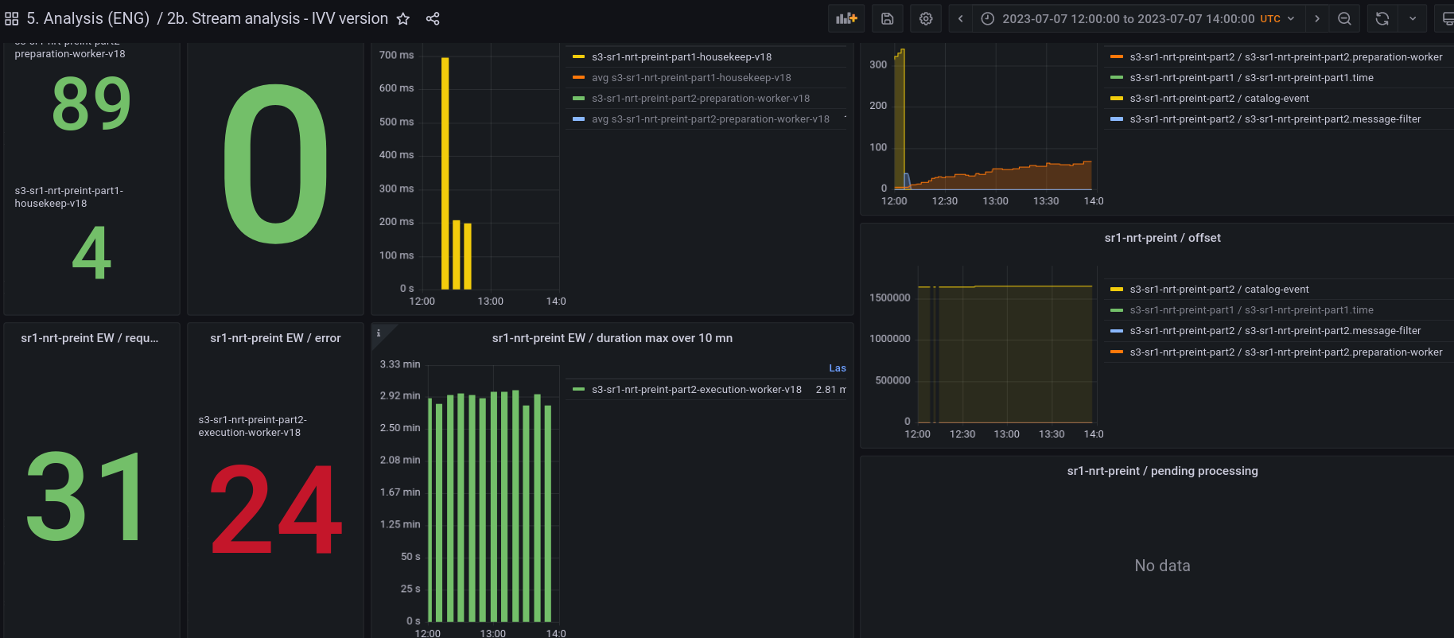The height and width of the screenshot is (638, 1454).
Task: Toggle s3-sr1-nrt-preint-part1-housekeep-v18 legend series
Action: [x=682, y=57]
